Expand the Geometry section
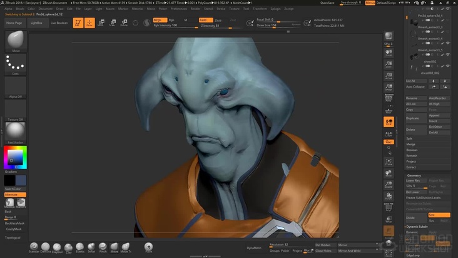The width and height of the screenshot is (458, 258). coord(414,175)
